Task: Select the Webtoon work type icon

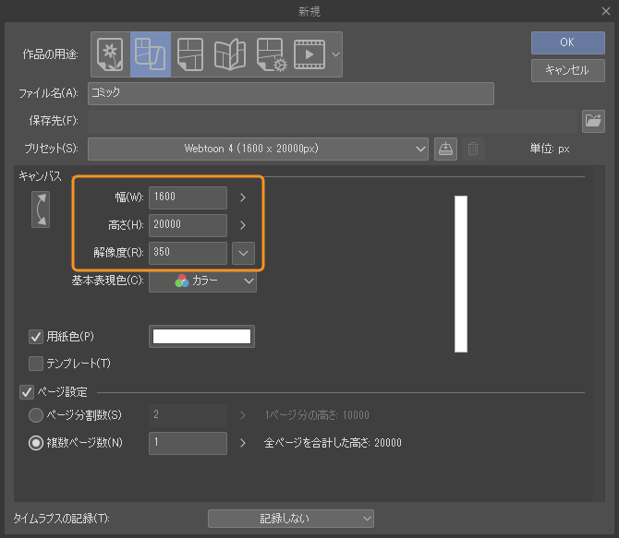Action: (x=151, y=54)
